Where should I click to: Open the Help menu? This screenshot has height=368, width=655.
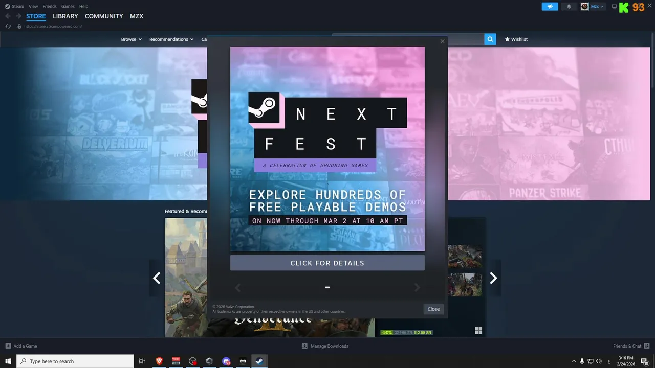click(x=84, y=6)
